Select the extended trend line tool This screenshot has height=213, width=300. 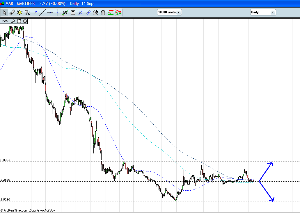click(x=42, y=12)
